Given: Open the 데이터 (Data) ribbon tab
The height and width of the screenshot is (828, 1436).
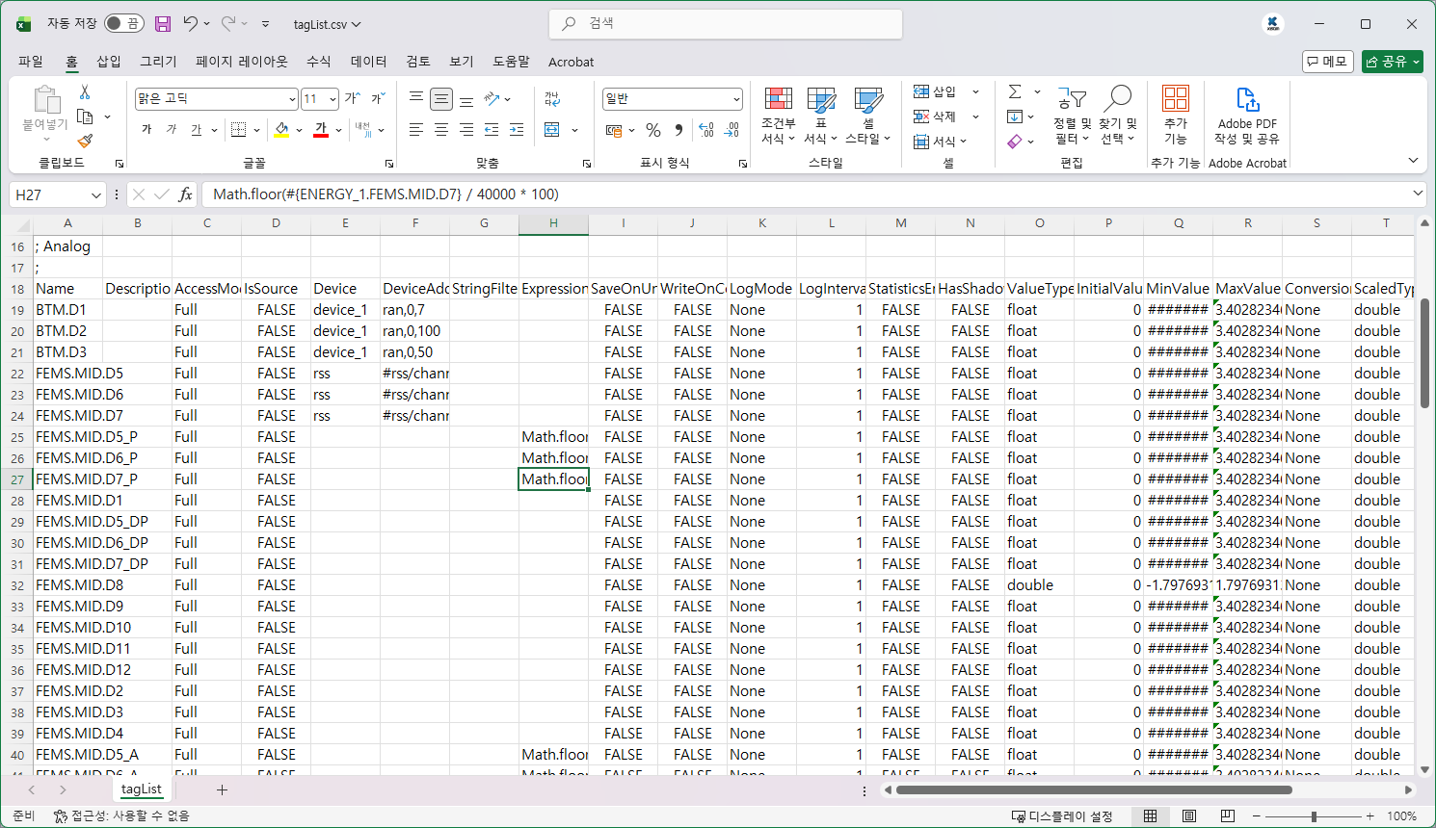Looking at the screenshot, I should [368, 62].
